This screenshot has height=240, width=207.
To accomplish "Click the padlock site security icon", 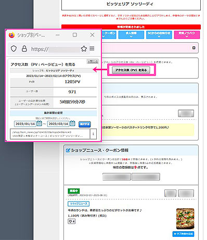I will [24, 49].
